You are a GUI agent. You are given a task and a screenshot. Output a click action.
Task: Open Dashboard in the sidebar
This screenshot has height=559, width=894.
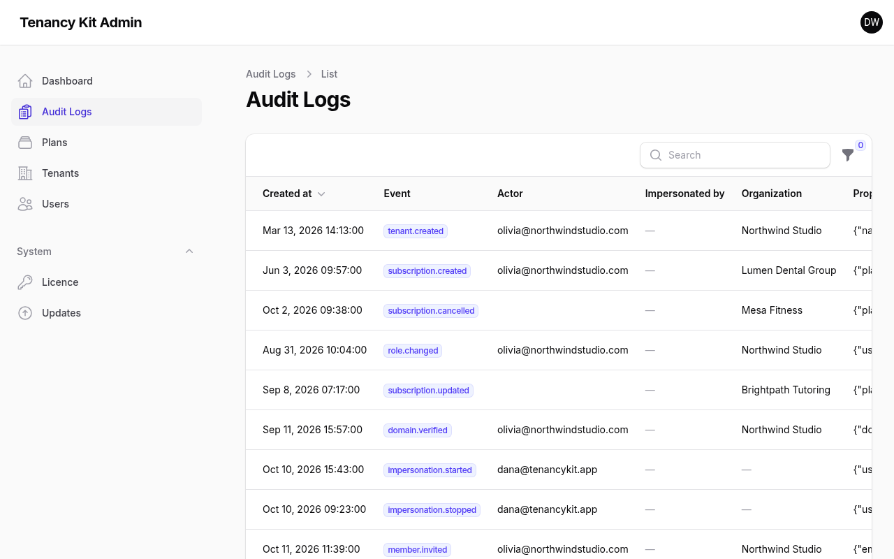(x=106, y=81)
